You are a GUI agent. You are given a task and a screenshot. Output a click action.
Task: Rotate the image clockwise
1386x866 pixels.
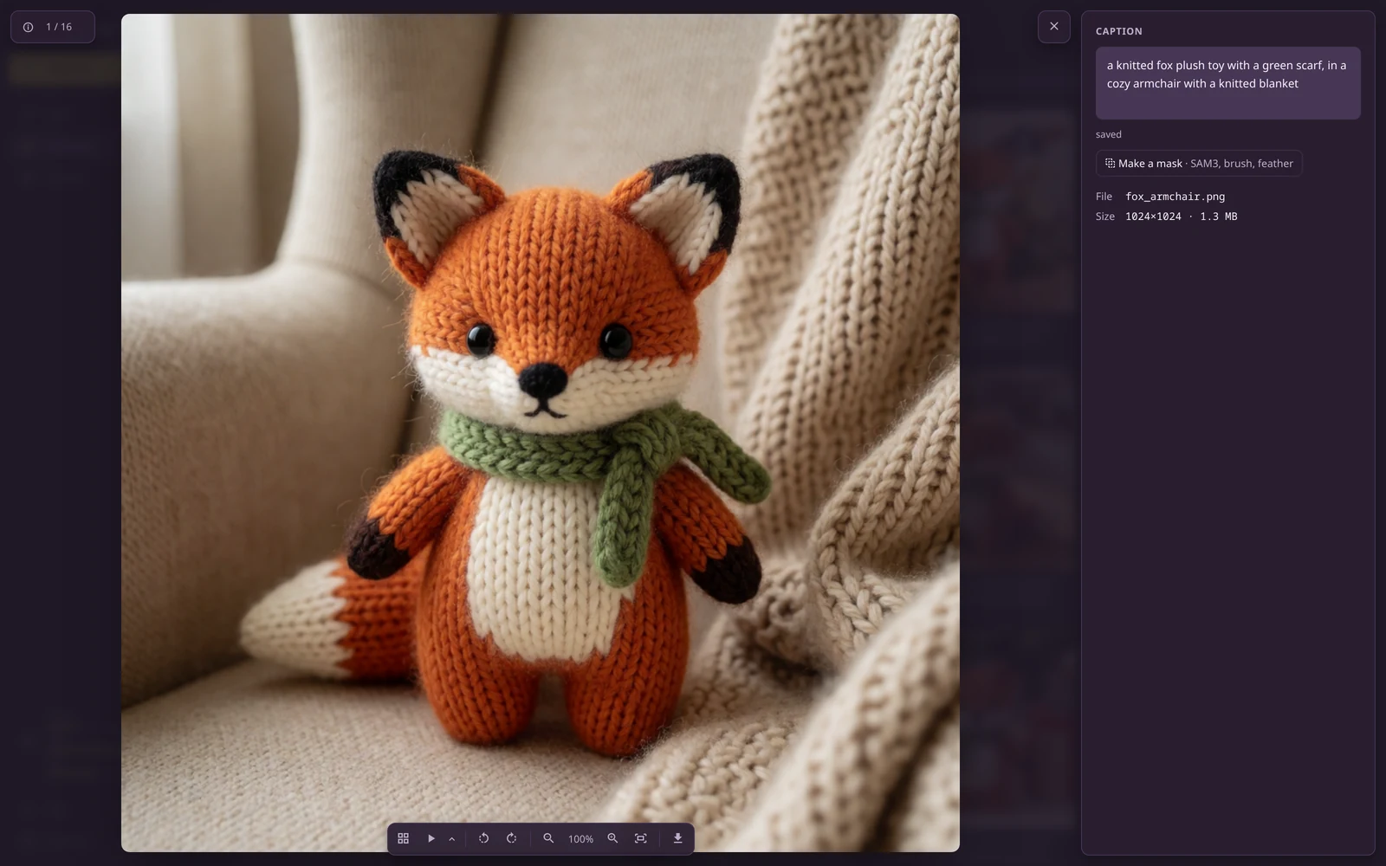511,838
